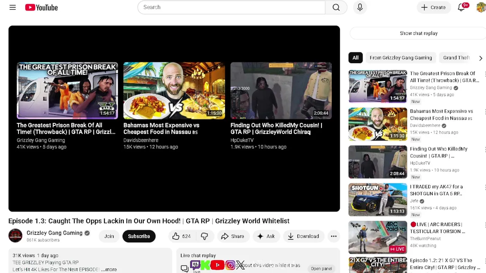Expand description with ...more

click(x=109, y=269)
